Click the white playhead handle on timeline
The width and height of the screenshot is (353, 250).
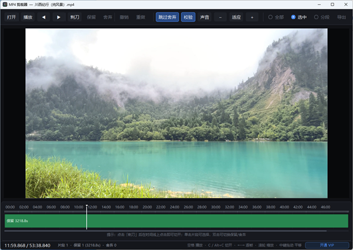pyautogui.click(x=87, y=206)
